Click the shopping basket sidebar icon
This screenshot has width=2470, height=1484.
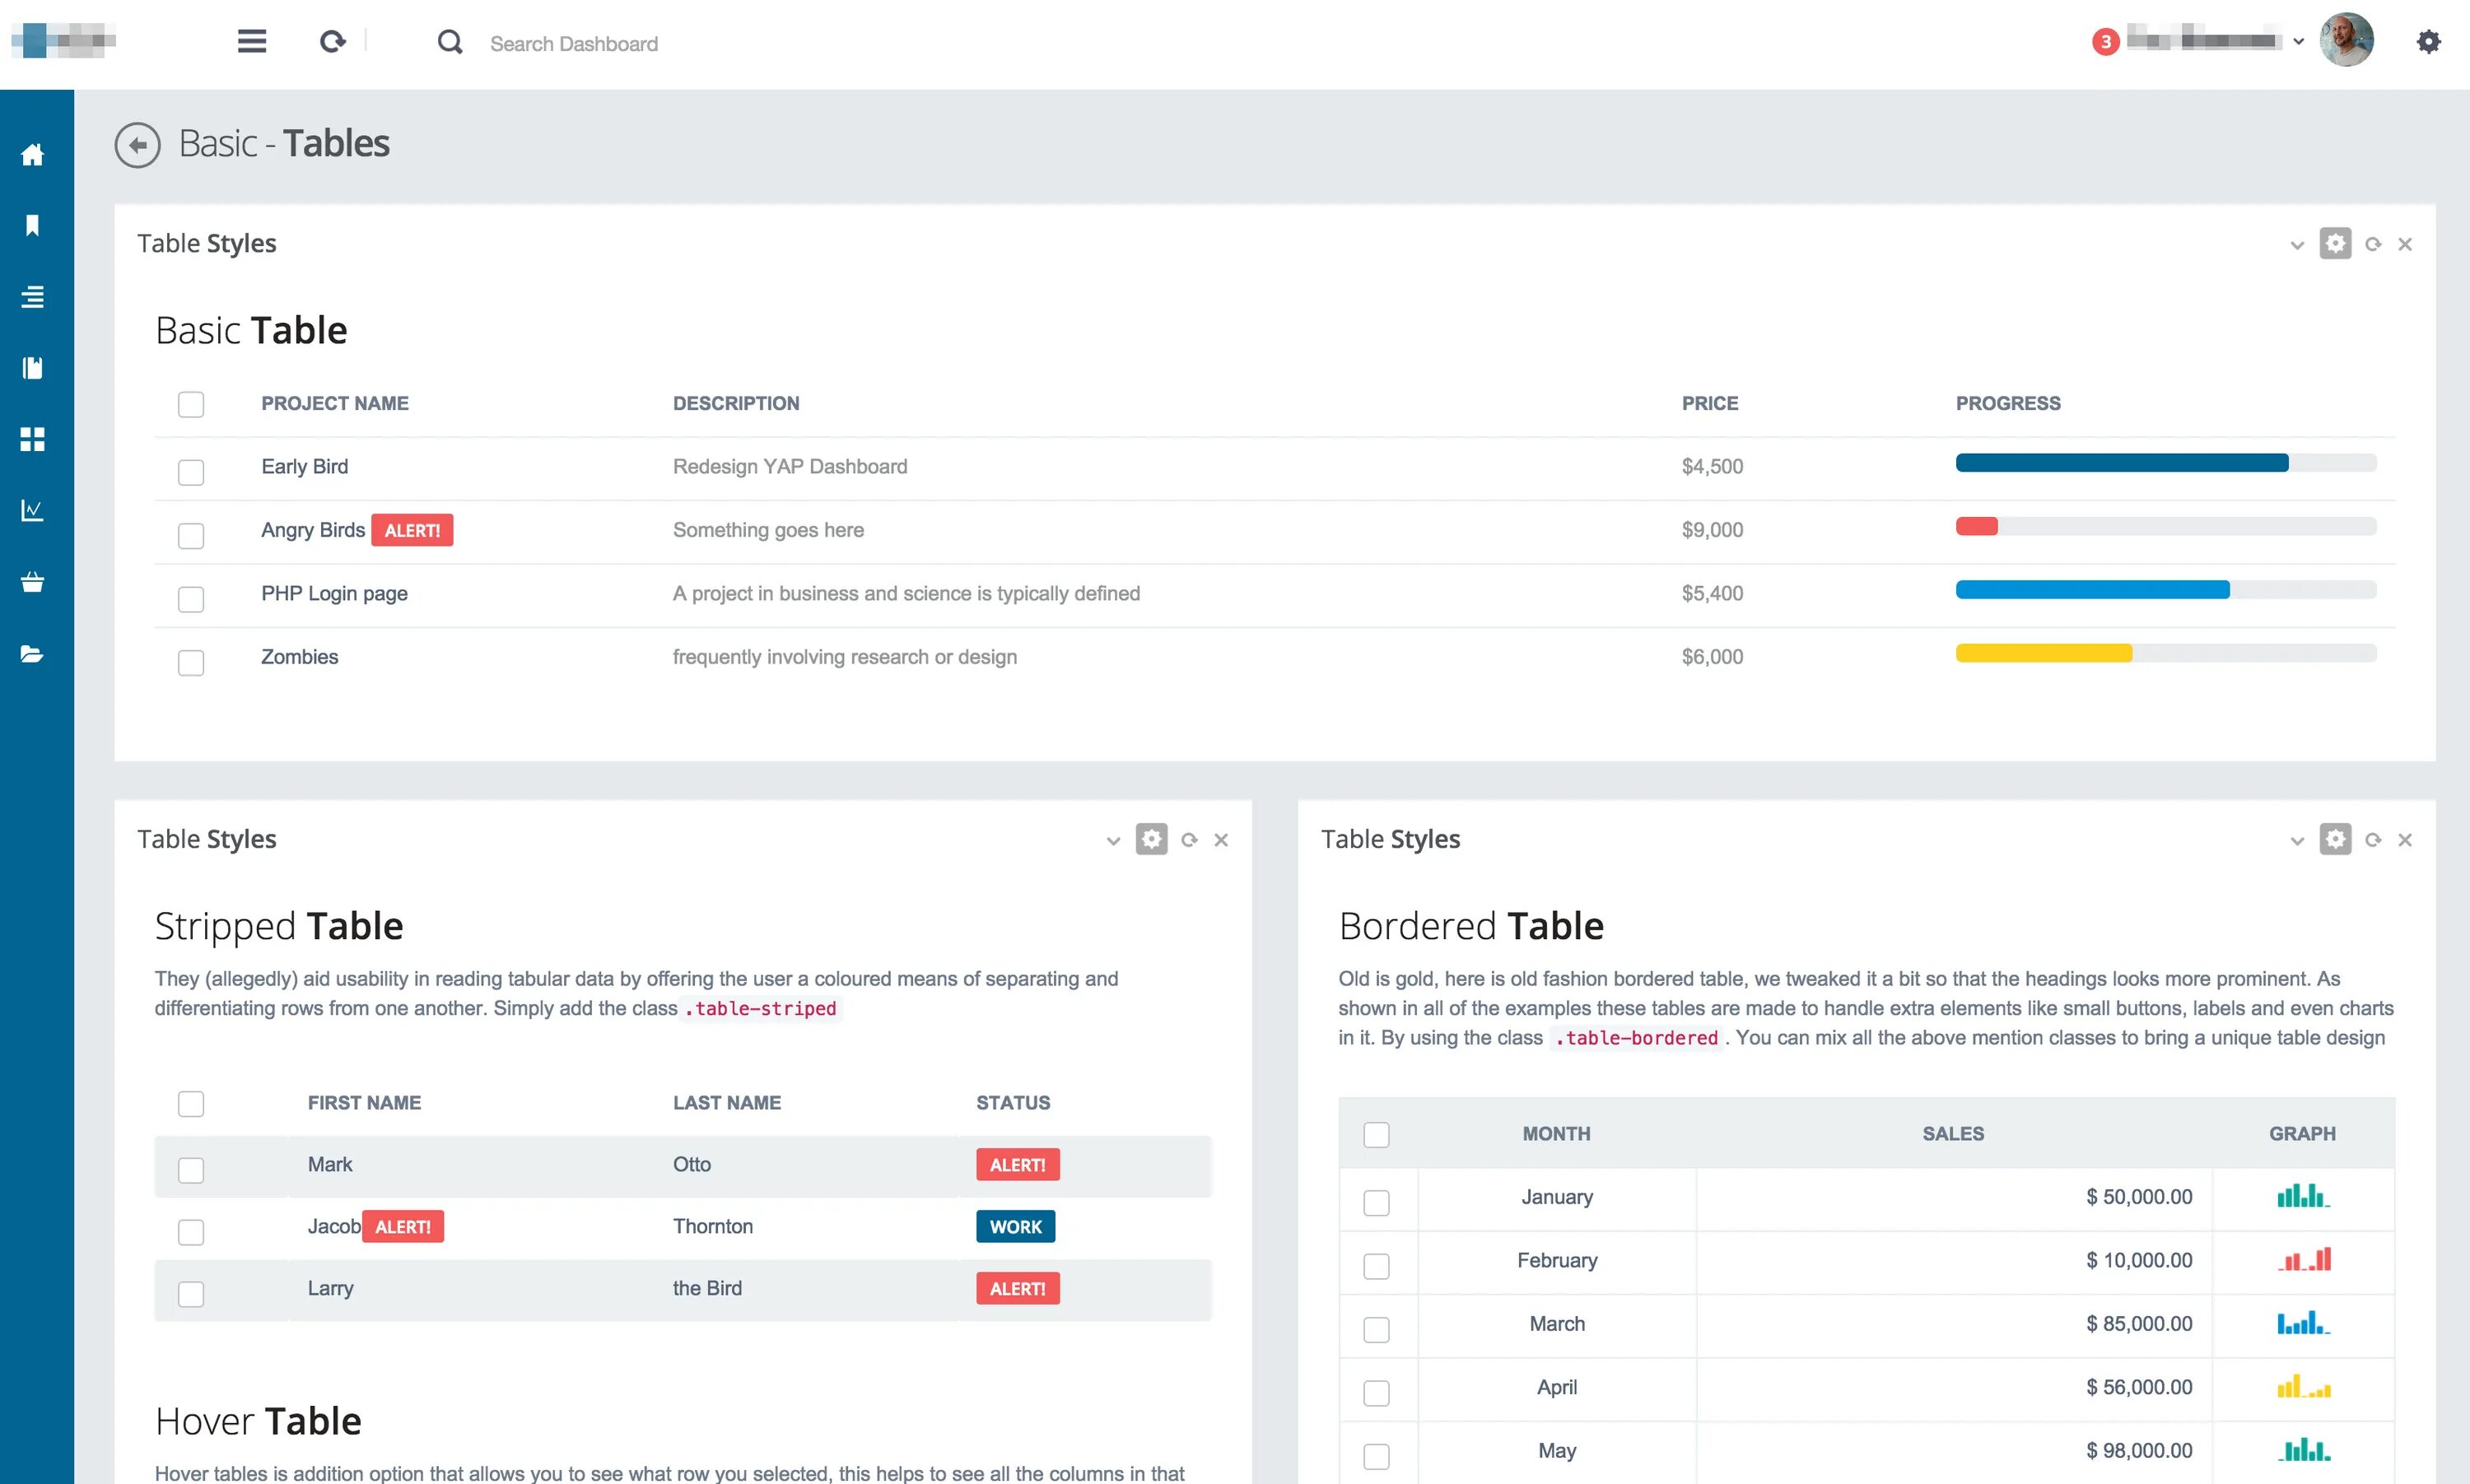pyautogui.click(x=32, y=582)
